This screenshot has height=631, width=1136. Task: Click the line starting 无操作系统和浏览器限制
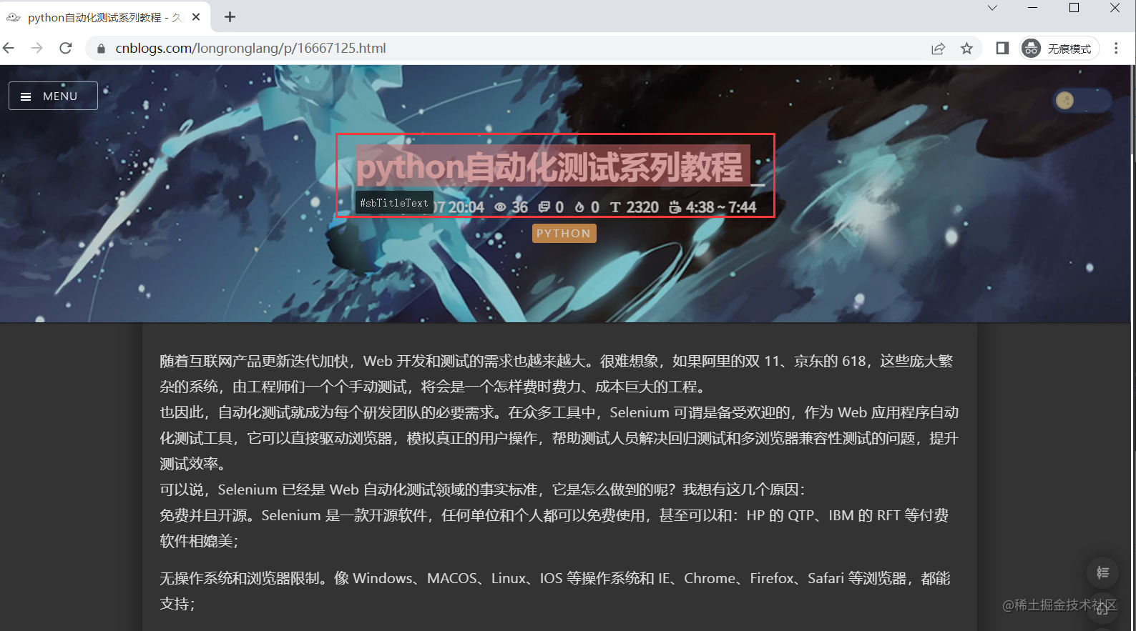click(555, 591)
